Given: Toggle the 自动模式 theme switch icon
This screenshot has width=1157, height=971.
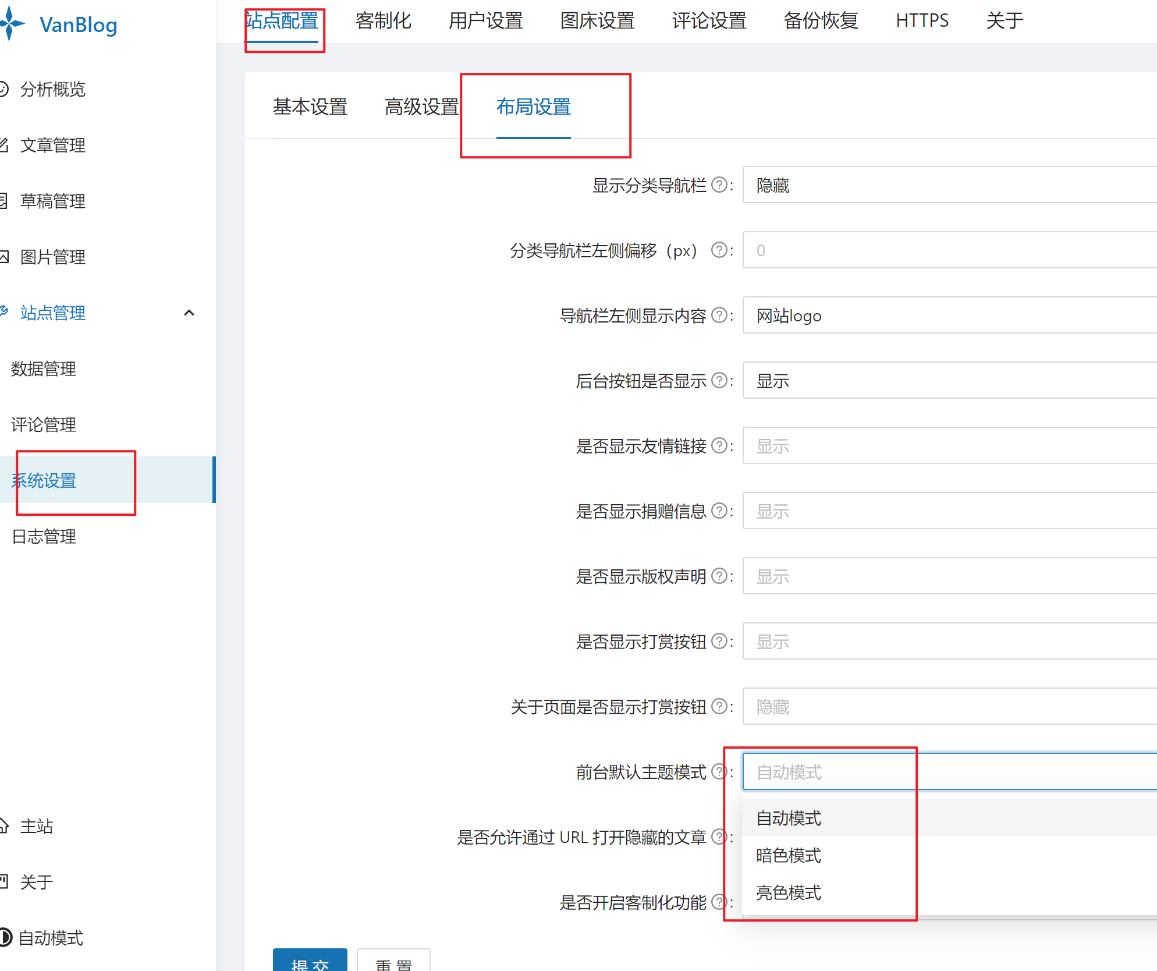Looking at the screenshot, I should tap(5, 938).
